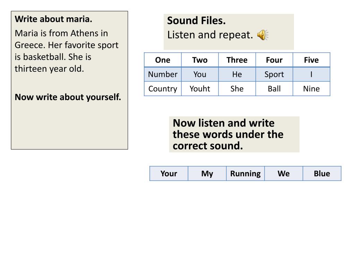Screen dimensions: 355x266
Task: Select the word 'Your' box
Action: (x=169, y=174)
